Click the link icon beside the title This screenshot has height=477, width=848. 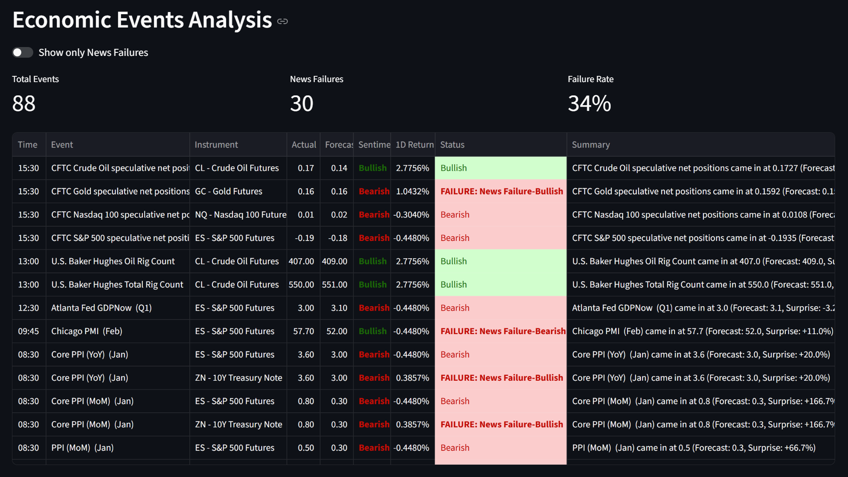[283, 20]
